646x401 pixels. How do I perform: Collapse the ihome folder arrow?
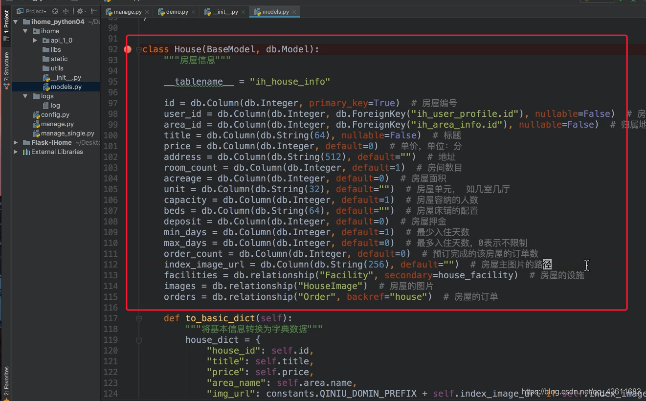[25, 31]
